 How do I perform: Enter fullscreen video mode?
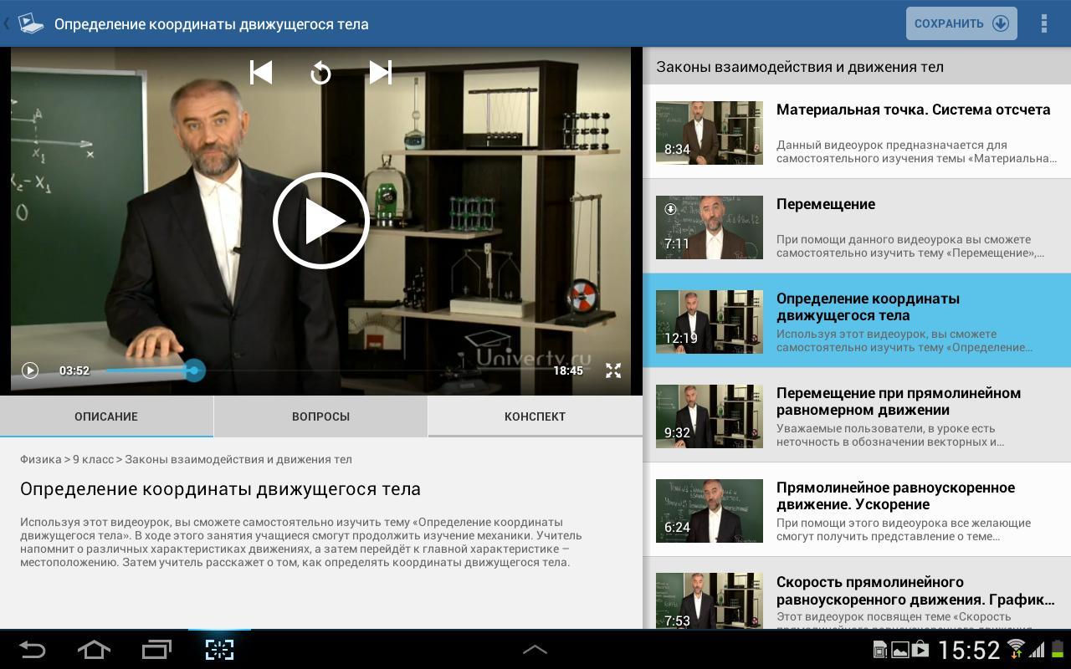coord(613,370)
